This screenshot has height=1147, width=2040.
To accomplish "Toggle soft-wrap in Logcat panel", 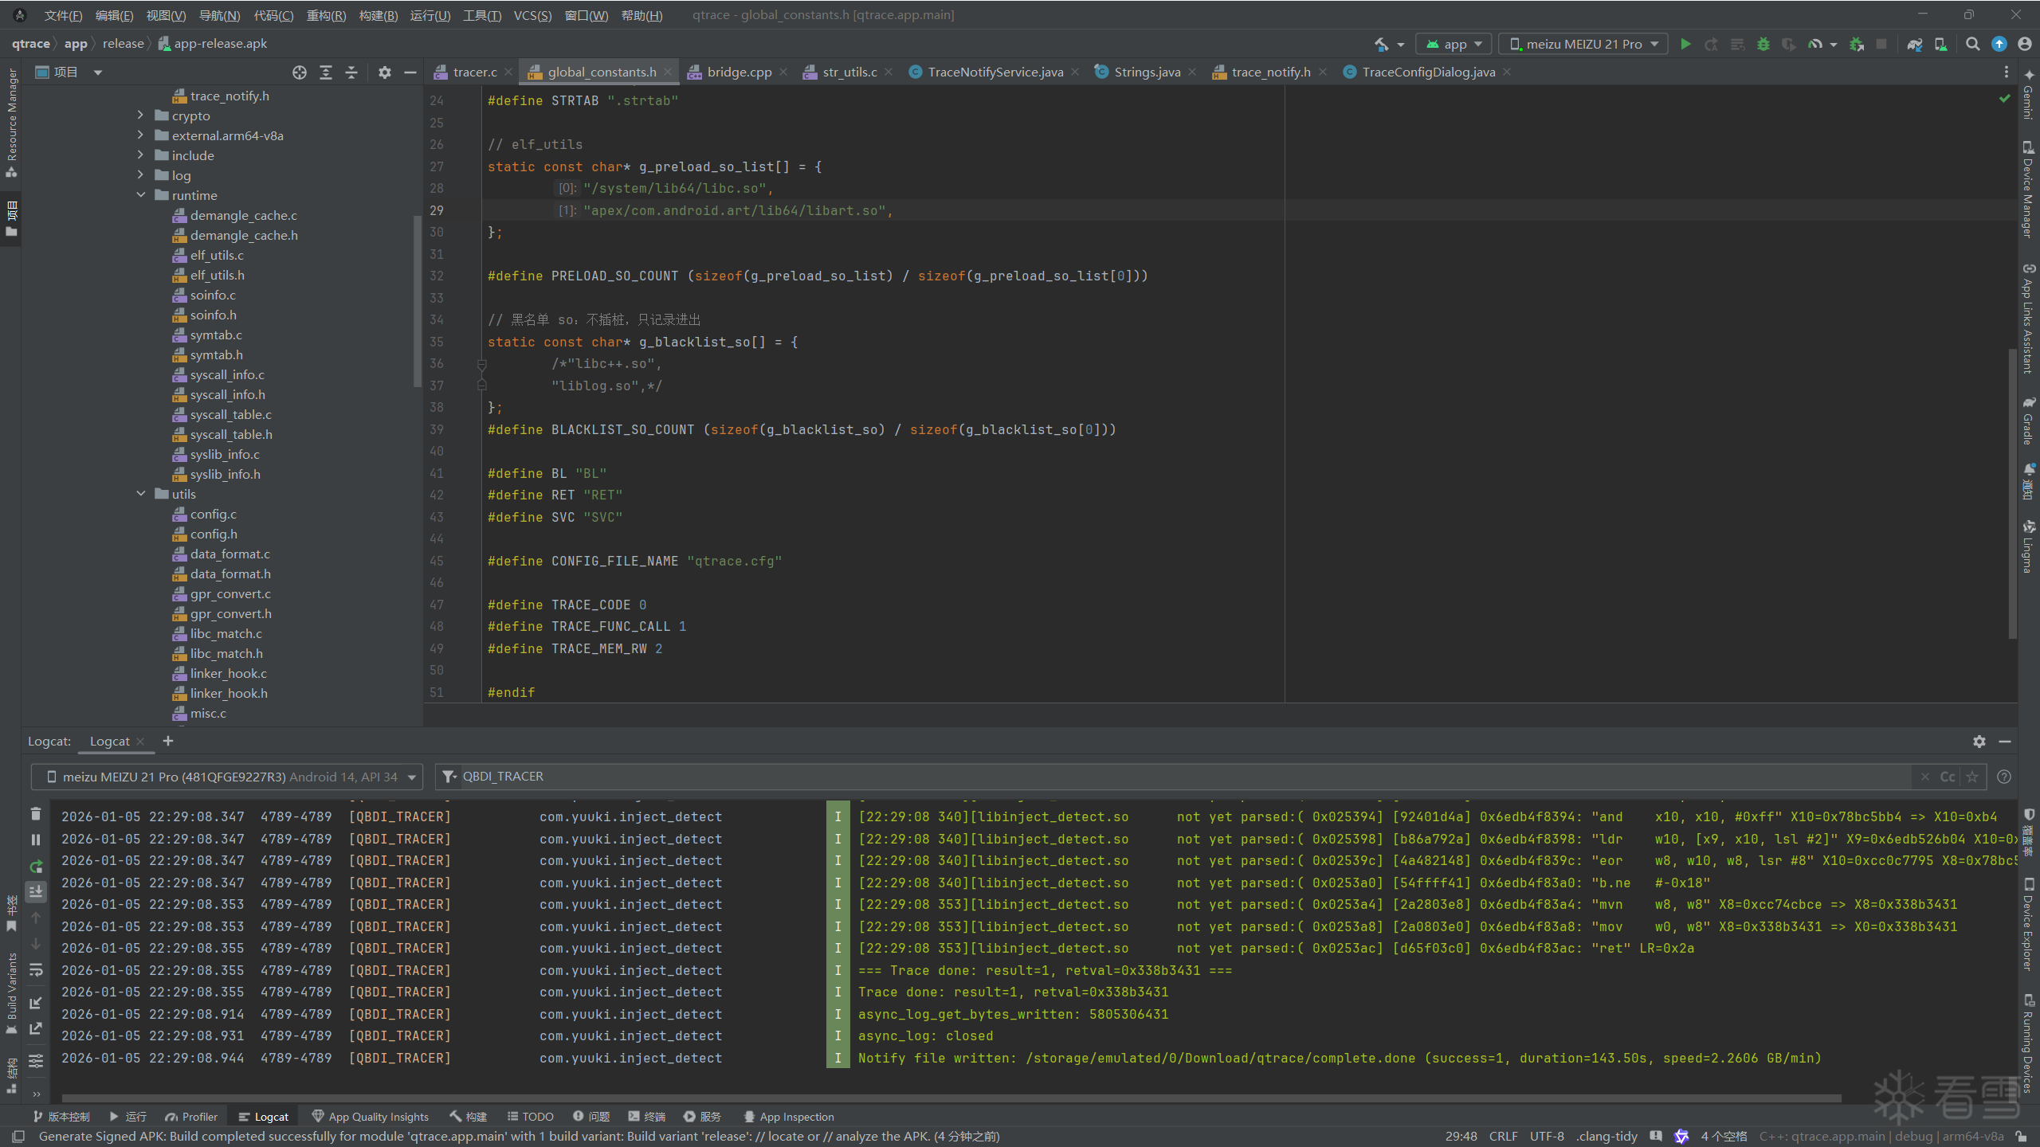I will (x=36, y=970).
